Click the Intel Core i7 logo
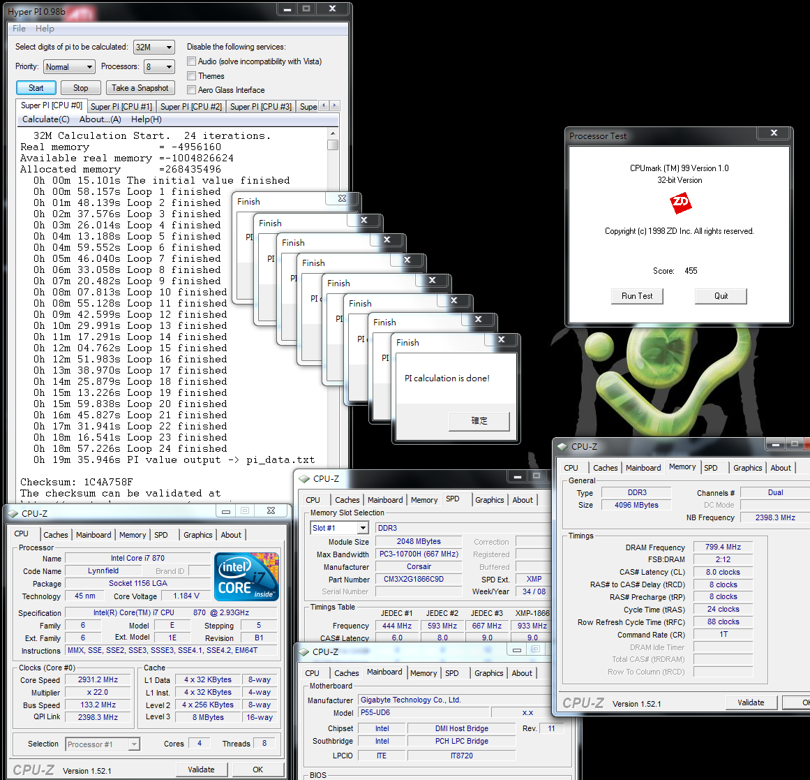 [247, 576]
